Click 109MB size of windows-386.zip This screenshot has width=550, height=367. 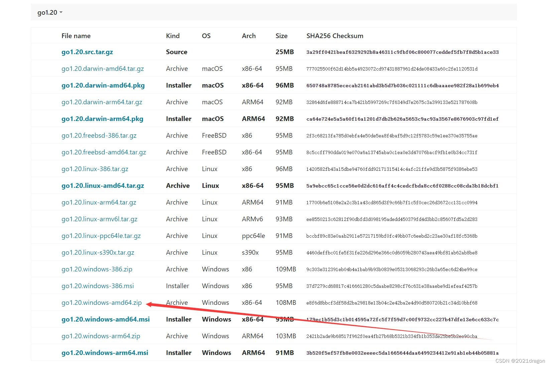pyautogui.click(x=286, y=269)
